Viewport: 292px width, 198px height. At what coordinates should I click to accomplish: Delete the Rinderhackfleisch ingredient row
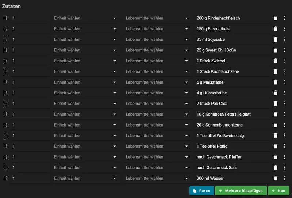click(276, 18)
